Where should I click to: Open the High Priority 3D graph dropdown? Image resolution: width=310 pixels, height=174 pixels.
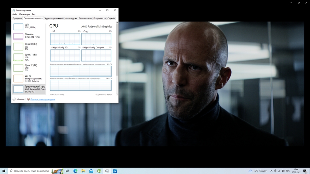(x=51, y=48)
